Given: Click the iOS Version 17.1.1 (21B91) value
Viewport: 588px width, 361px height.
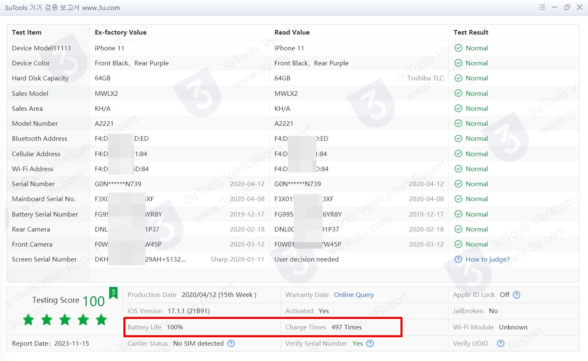Looking at the screenshot, I should pyautogui.click(x=189, y=311).
